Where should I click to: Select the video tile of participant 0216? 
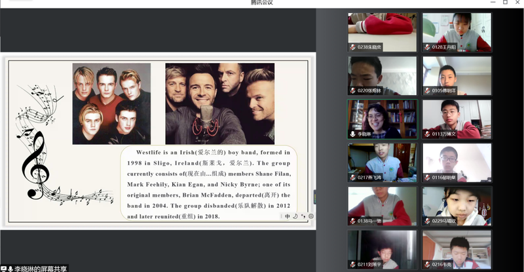[457, 250]
